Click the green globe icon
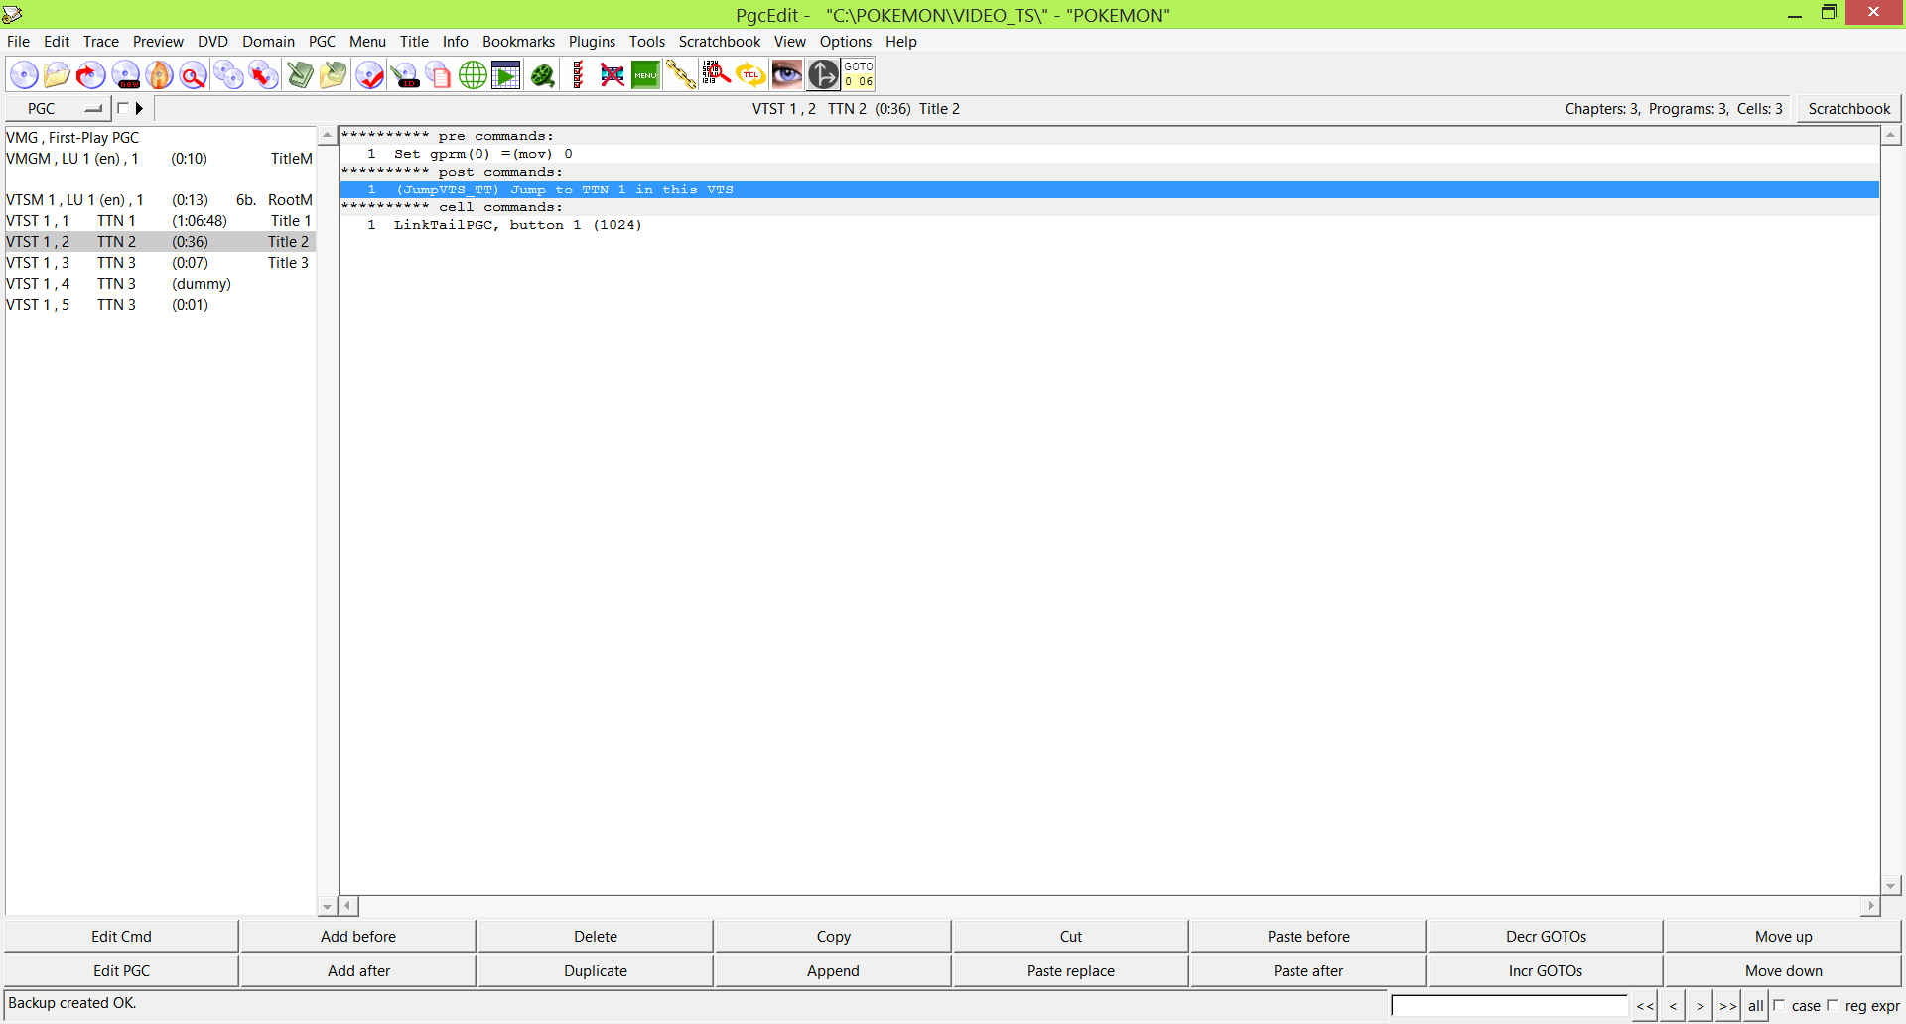 tap(473, 74)
